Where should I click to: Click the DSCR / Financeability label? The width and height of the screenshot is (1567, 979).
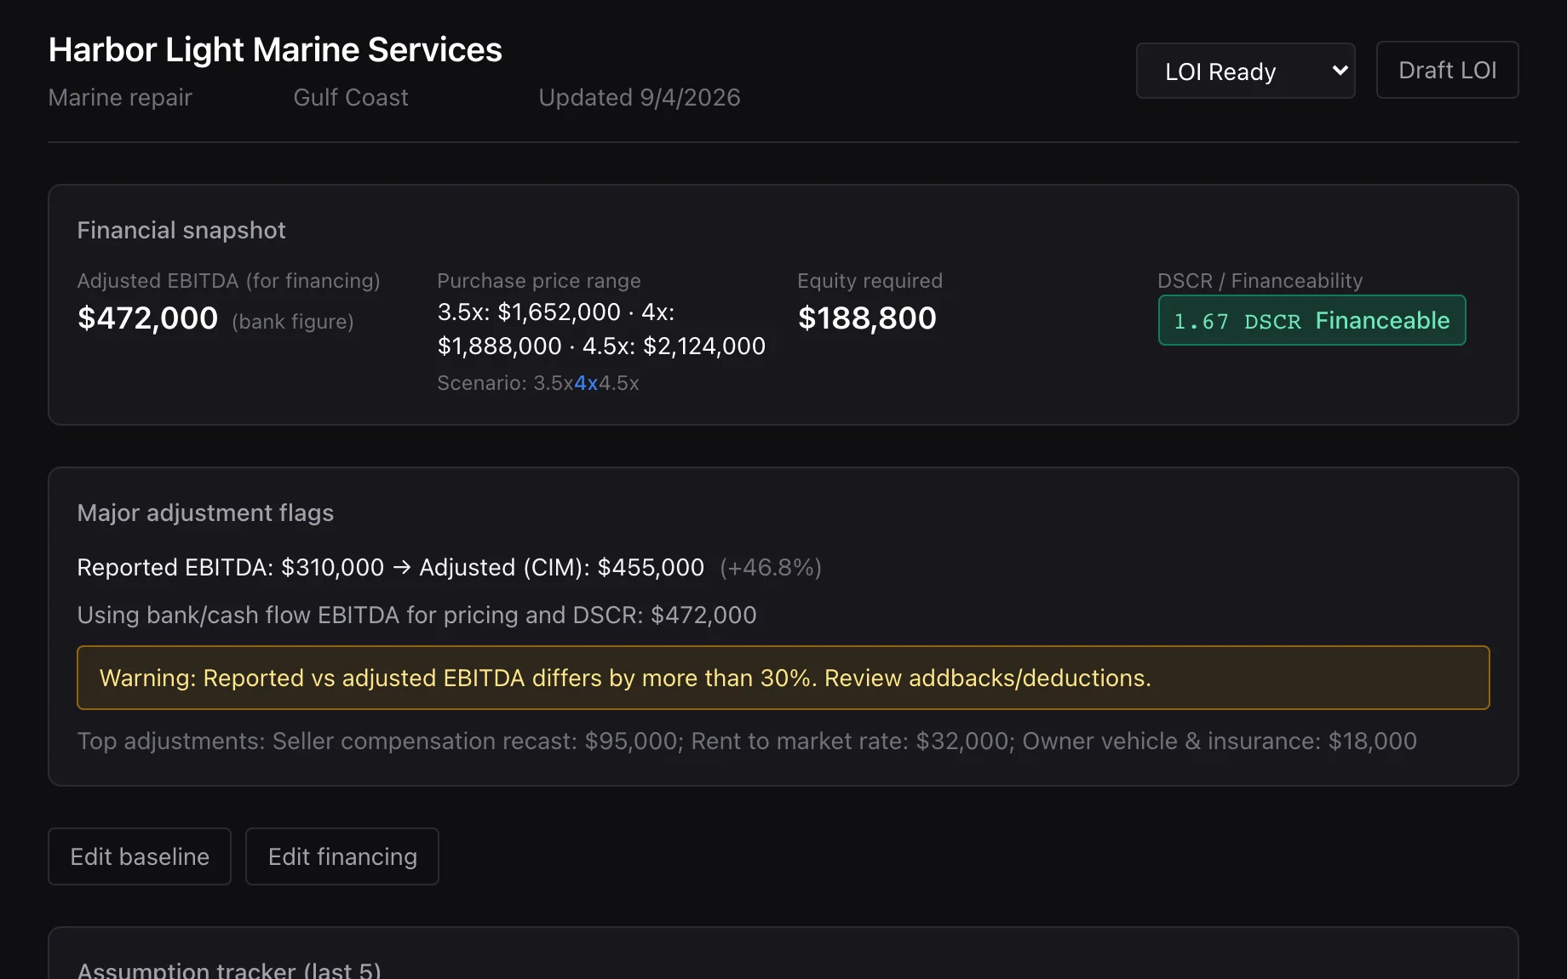pyautogui.click(x=1260, y=281)
